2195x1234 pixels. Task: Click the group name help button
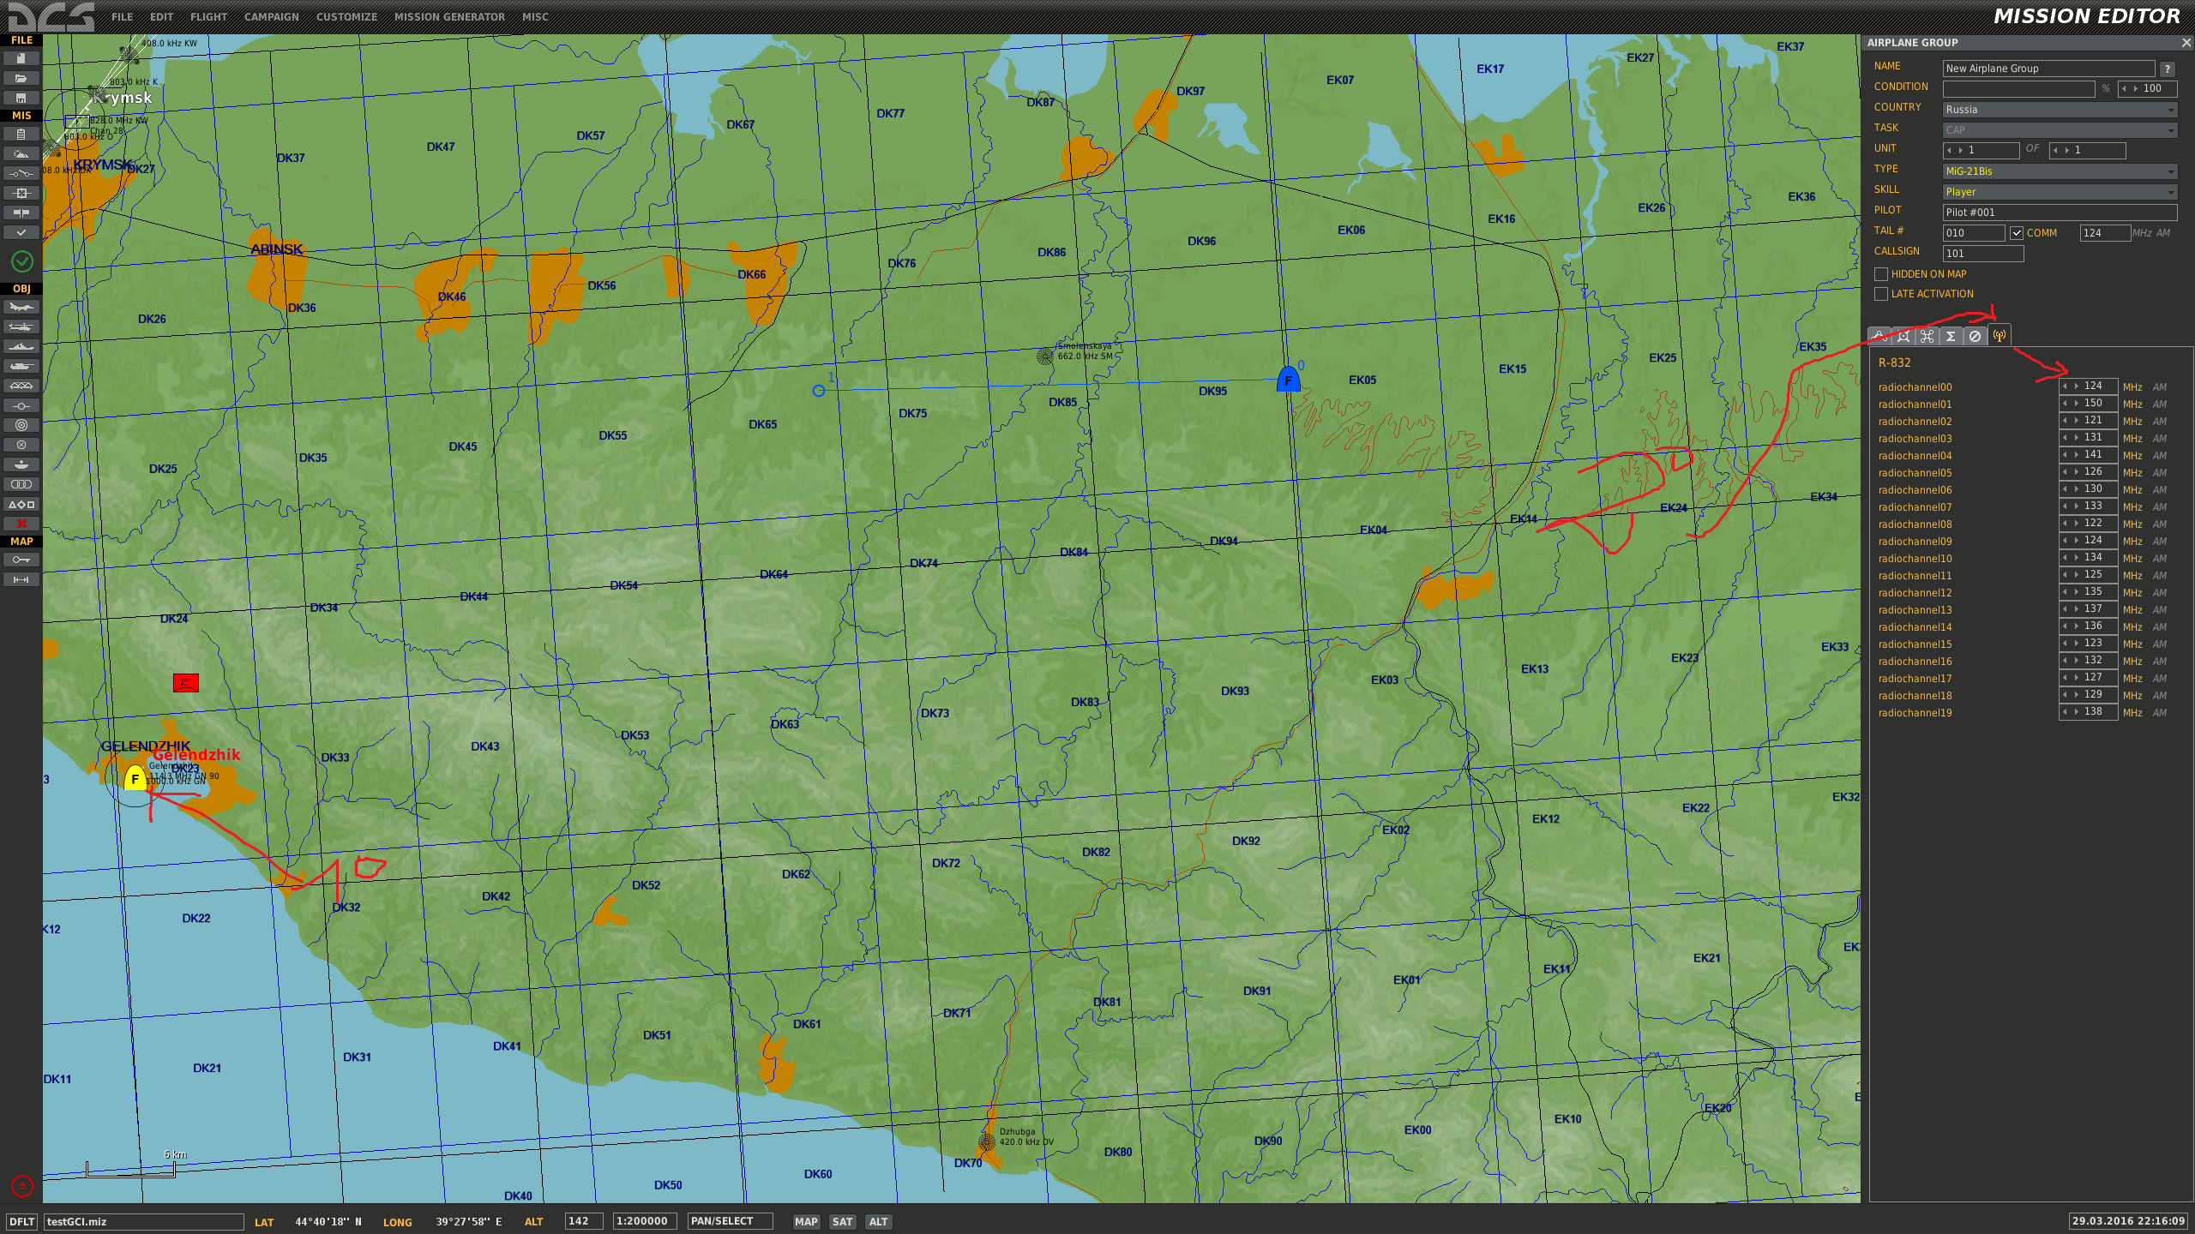click(2168, 69)
